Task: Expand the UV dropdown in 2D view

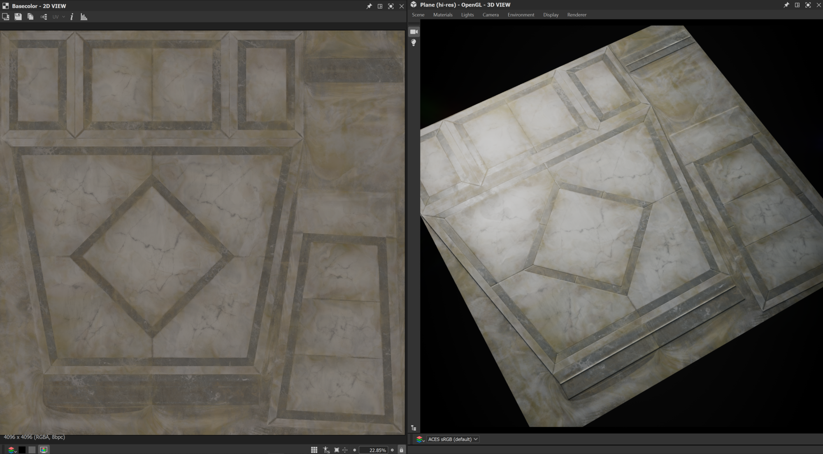Action: click(58, 17)
